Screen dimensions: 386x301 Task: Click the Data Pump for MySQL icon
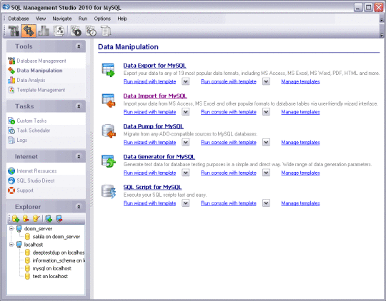click(x=109, y=131)
